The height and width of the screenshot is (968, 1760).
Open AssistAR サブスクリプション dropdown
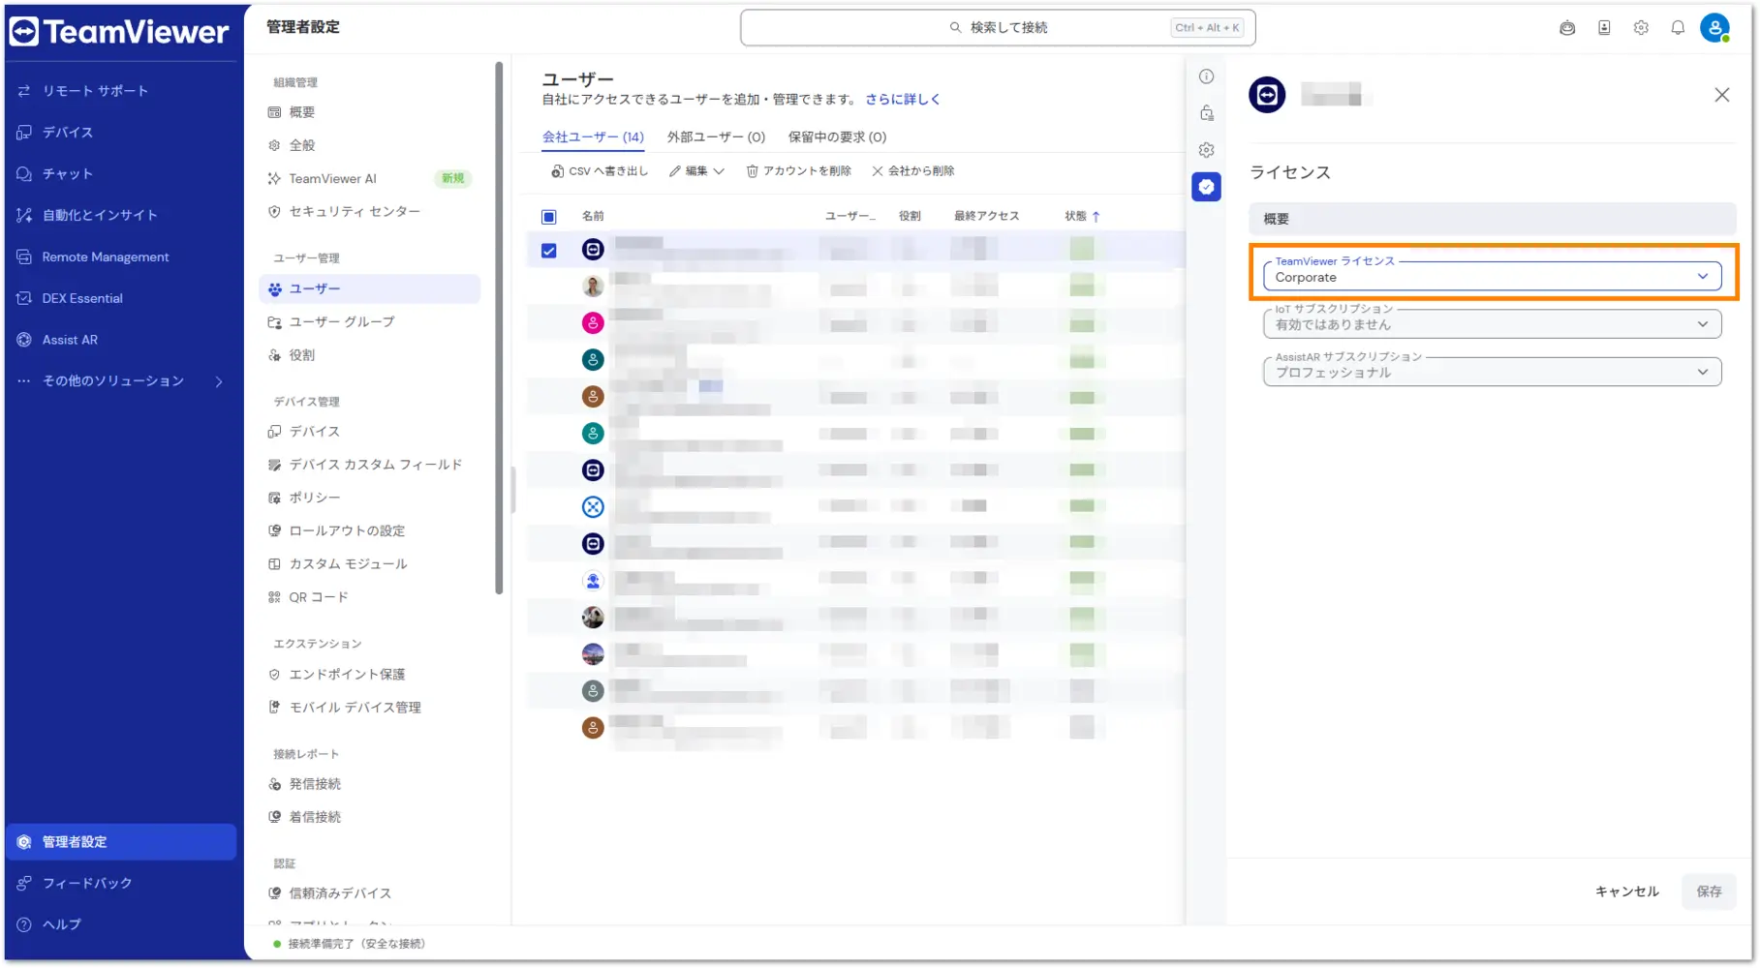1492,372
